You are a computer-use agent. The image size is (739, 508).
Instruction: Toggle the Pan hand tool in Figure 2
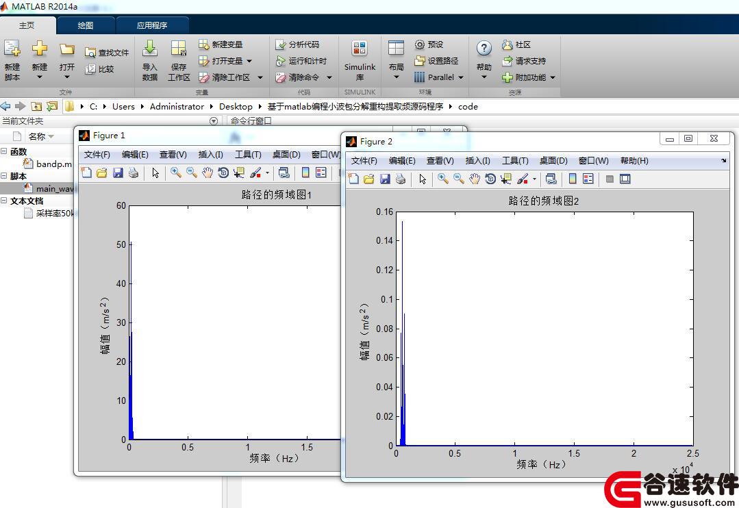pos(475,179)
